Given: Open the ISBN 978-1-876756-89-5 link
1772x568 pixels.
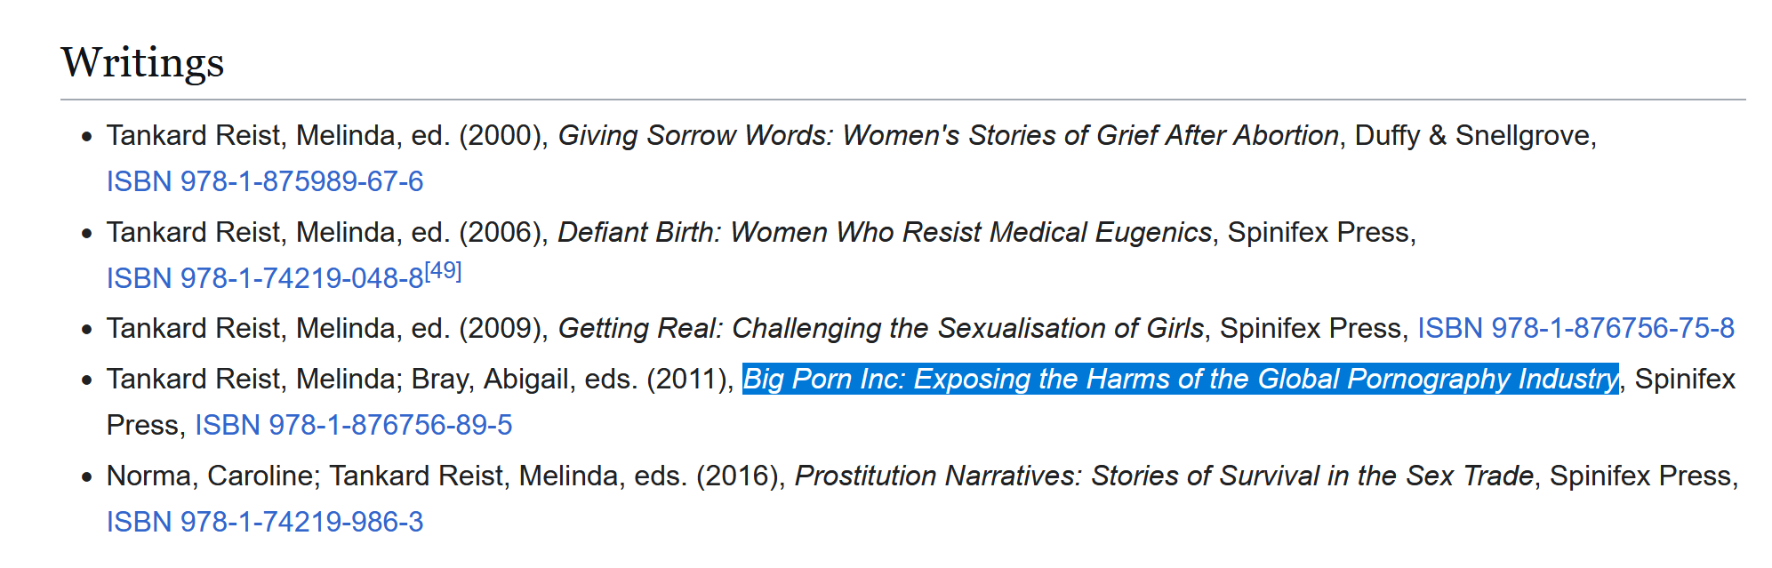Looking at the screenshot, I should coord(353,425).
